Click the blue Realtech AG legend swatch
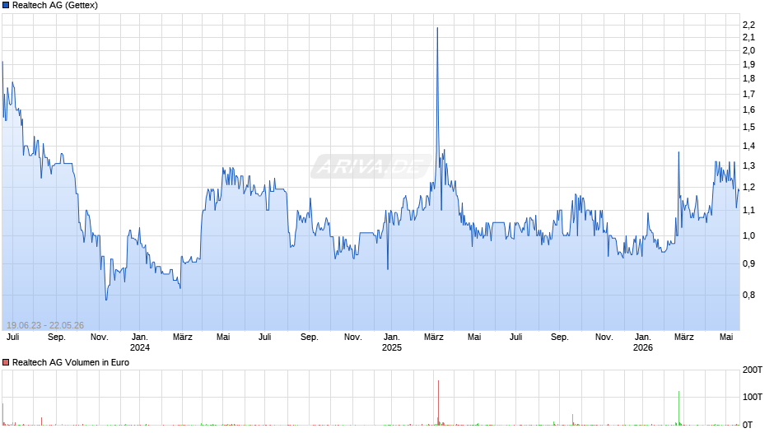This screenshot has height=433, width=774. 6,6
